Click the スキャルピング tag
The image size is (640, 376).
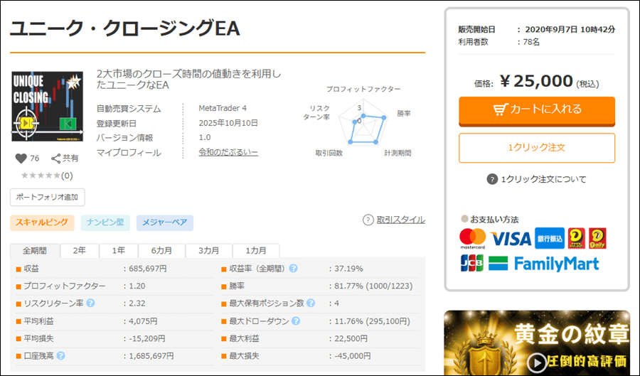(42, 223)
